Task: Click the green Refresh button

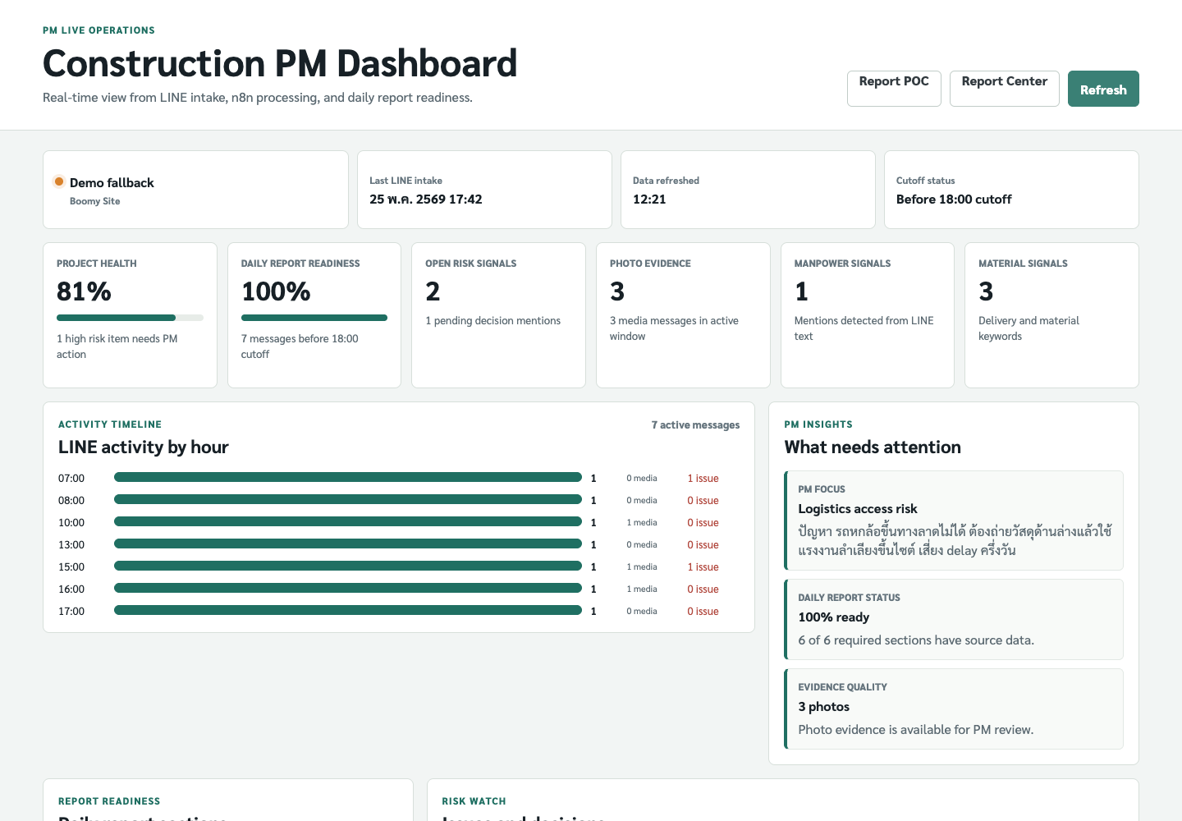Action: [x=1103, y=89]
